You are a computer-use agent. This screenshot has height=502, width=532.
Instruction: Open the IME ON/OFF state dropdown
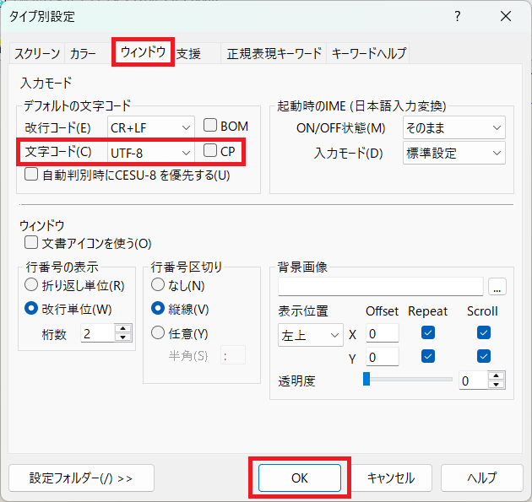(x=453, y=128)
